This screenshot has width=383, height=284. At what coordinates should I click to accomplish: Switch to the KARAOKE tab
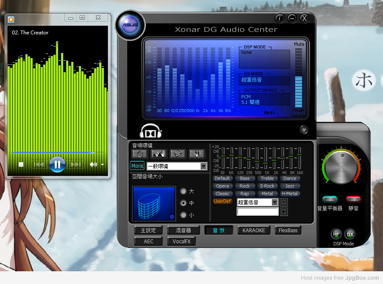254,231
